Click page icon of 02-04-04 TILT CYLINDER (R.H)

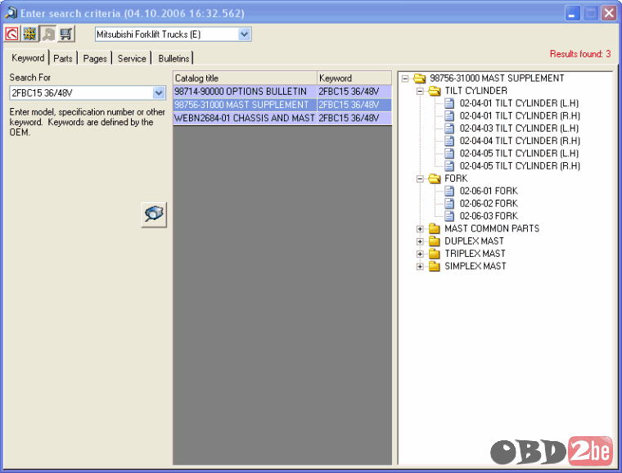pos(449,141)
